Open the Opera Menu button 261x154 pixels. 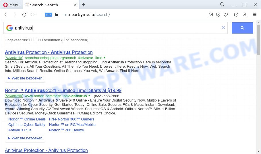coord(11,5)
